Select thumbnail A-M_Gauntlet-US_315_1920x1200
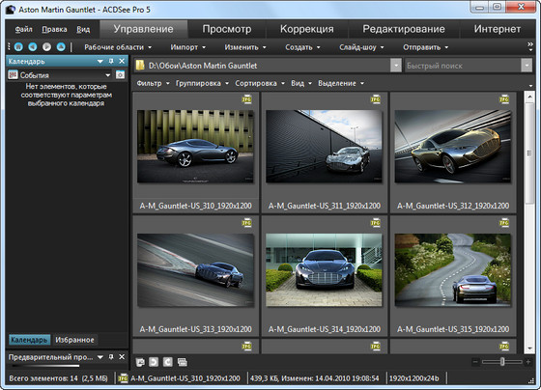541x390 pixels. [x=453, y=275]
